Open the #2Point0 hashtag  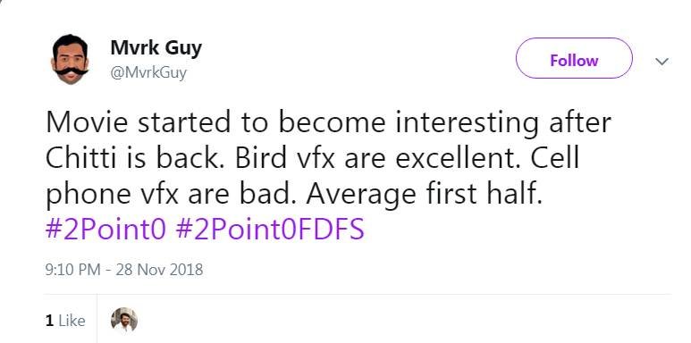[x=105, y=229]
